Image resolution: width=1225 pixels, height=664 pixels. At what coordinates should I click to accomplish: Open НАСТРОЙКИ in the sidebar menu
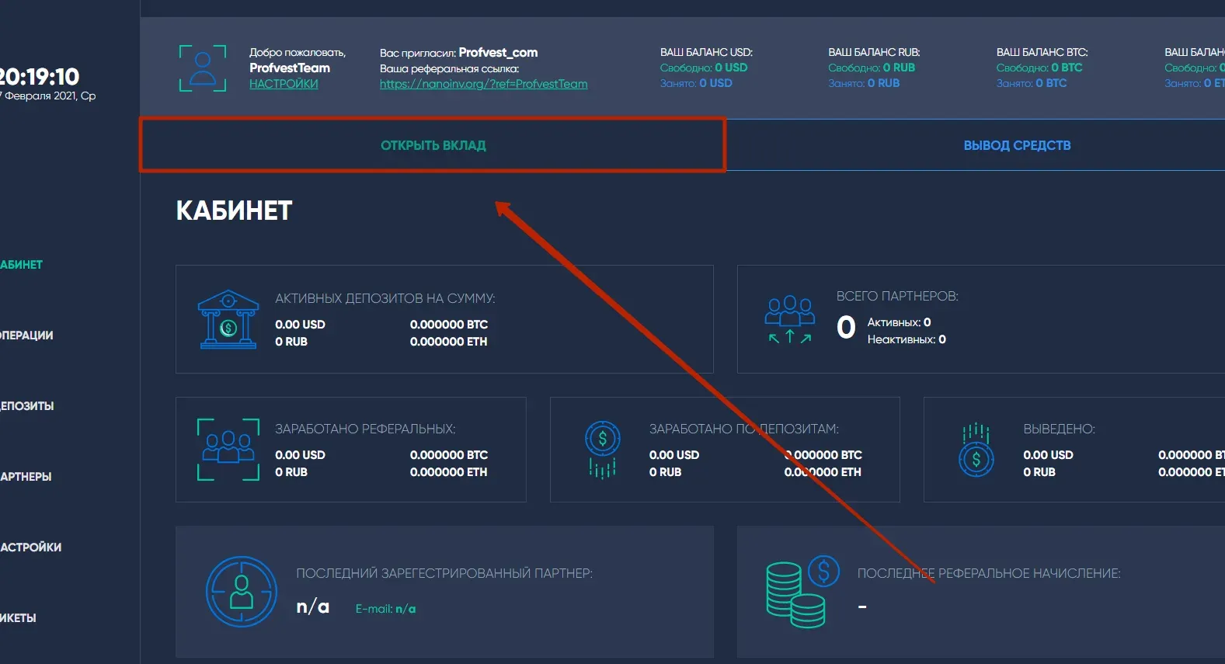30,548
